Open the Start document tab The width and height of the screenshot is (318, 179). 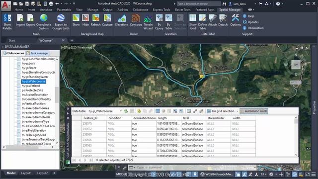point(12,40)
